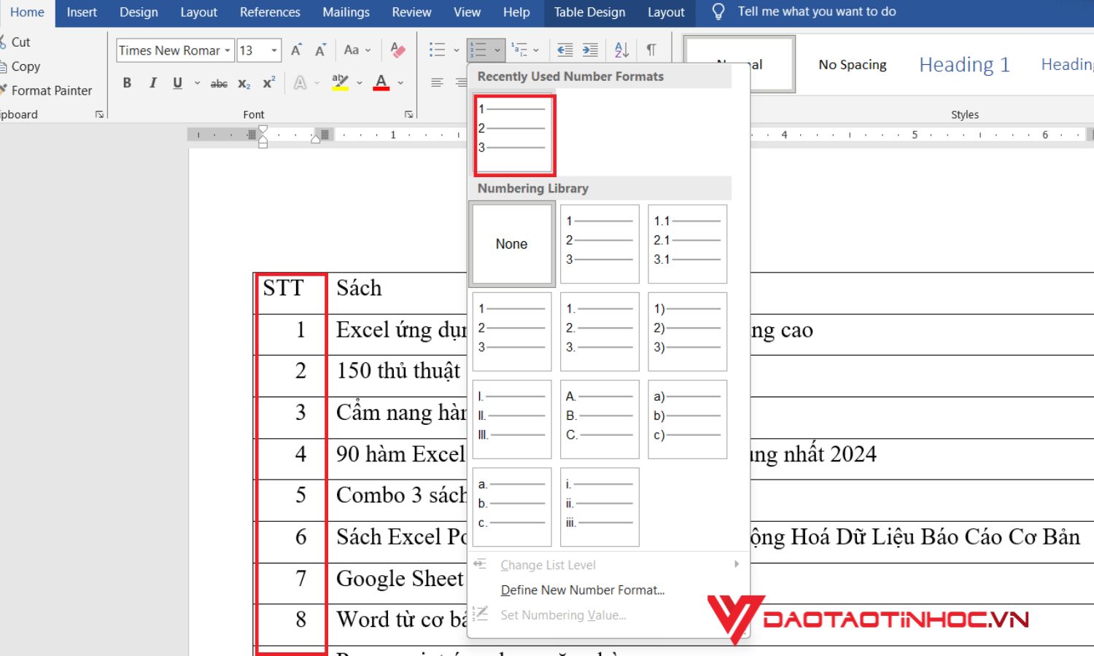1094x656 pixels.
Task: Apply Superscript formatting
Action: (268, 83)
